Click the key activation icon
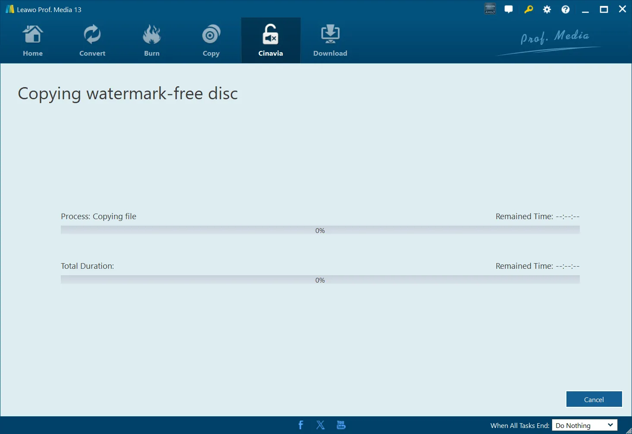 (528, 9)
